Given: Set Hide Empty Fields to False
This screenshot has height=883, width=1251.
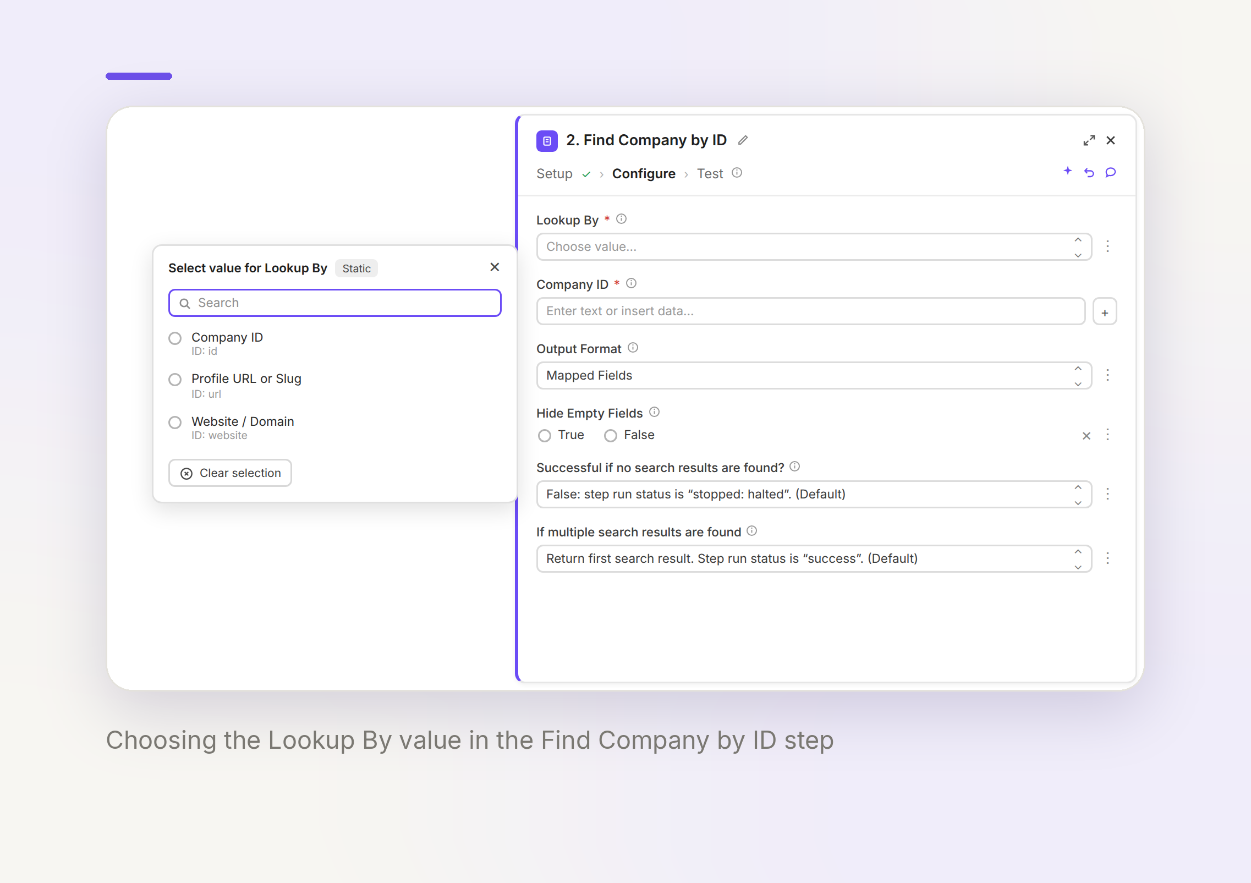Looking at the screenshot, I should (611, 436).
